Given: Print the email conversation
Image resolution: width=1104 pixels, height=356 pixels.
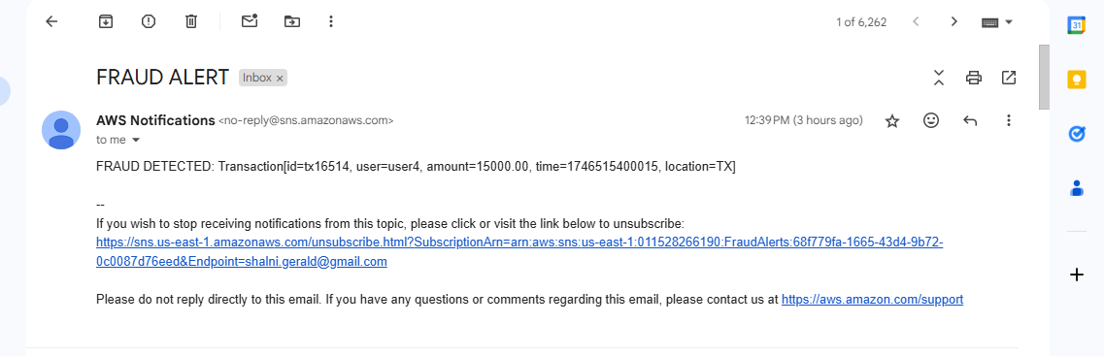Looking at the screenshot, I should 974,78.
